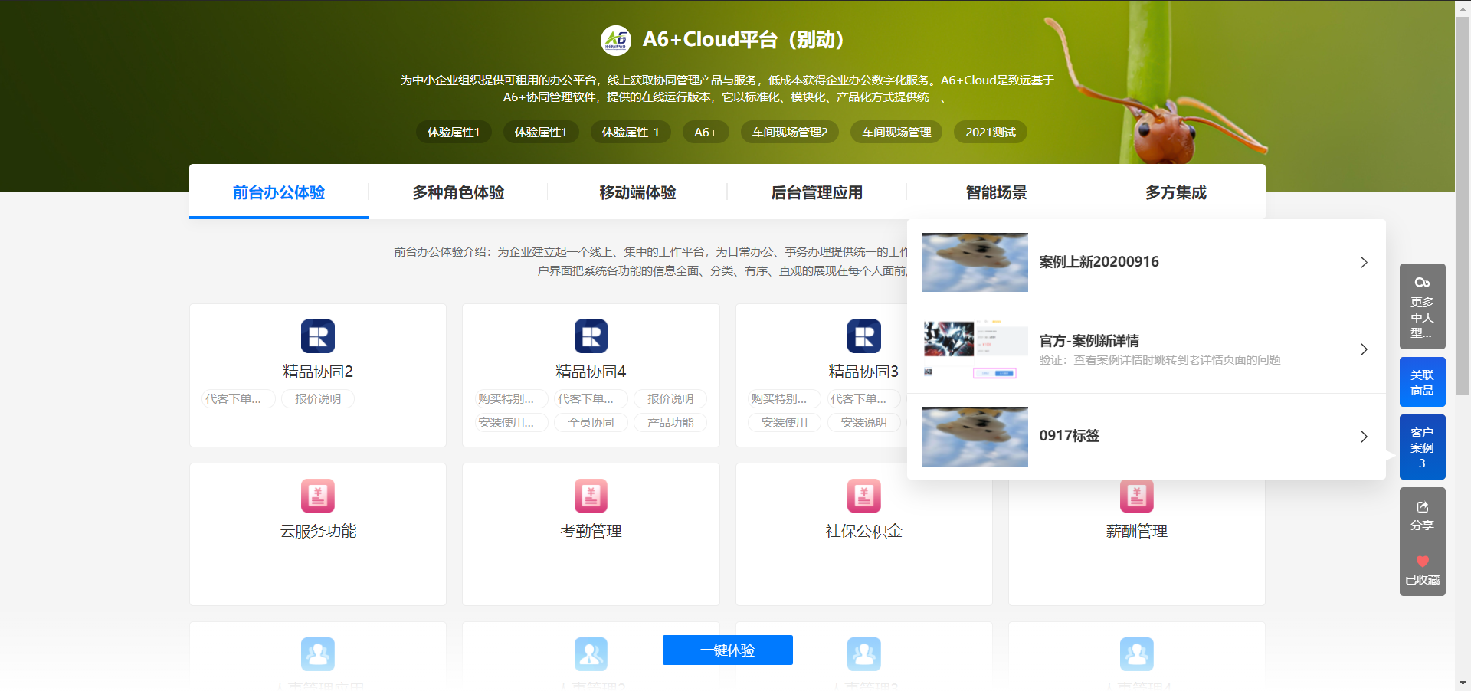Viewport: 1471px width, 691px height.
Task: Switch to 后台管理应用 tab
Action: [x=817, y=192]
